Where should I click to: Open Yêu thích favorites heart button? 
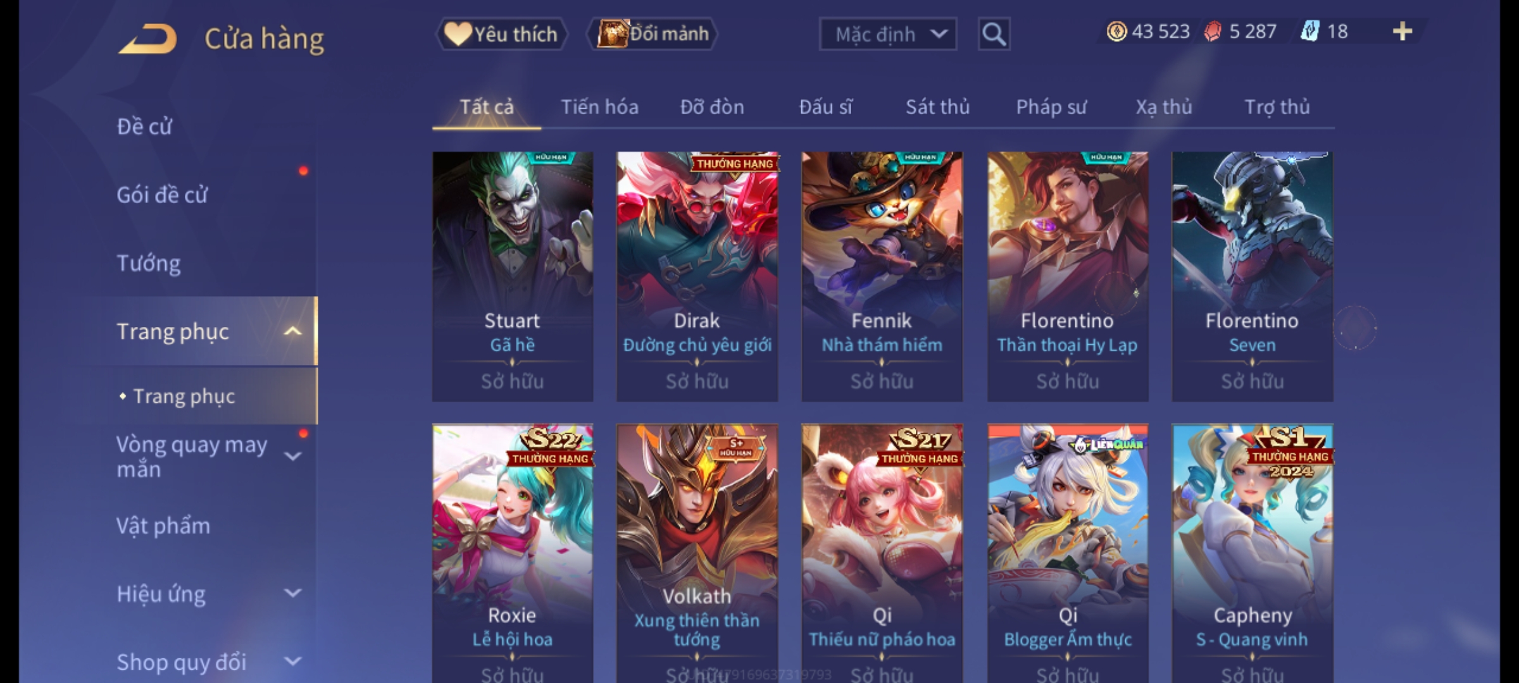click(501, 34)
